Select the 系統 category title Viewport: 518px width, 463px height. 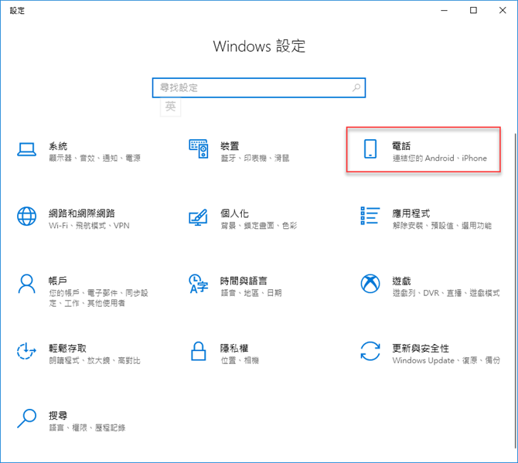[x=58, y=145]
